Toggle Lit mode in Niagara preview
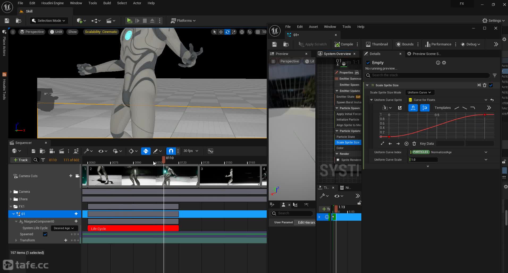508x273 pixels. click(310, 61)
